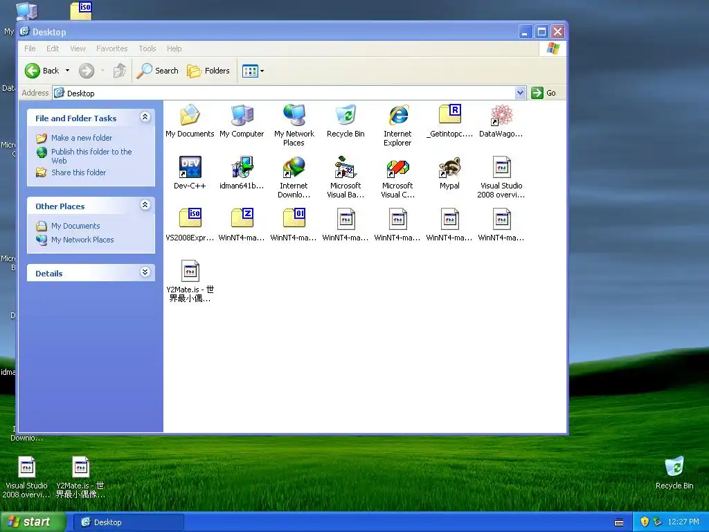This screenshot has height=532, width=709.
Task: Select the idman641b installer icon
Action: pos(242,167)
